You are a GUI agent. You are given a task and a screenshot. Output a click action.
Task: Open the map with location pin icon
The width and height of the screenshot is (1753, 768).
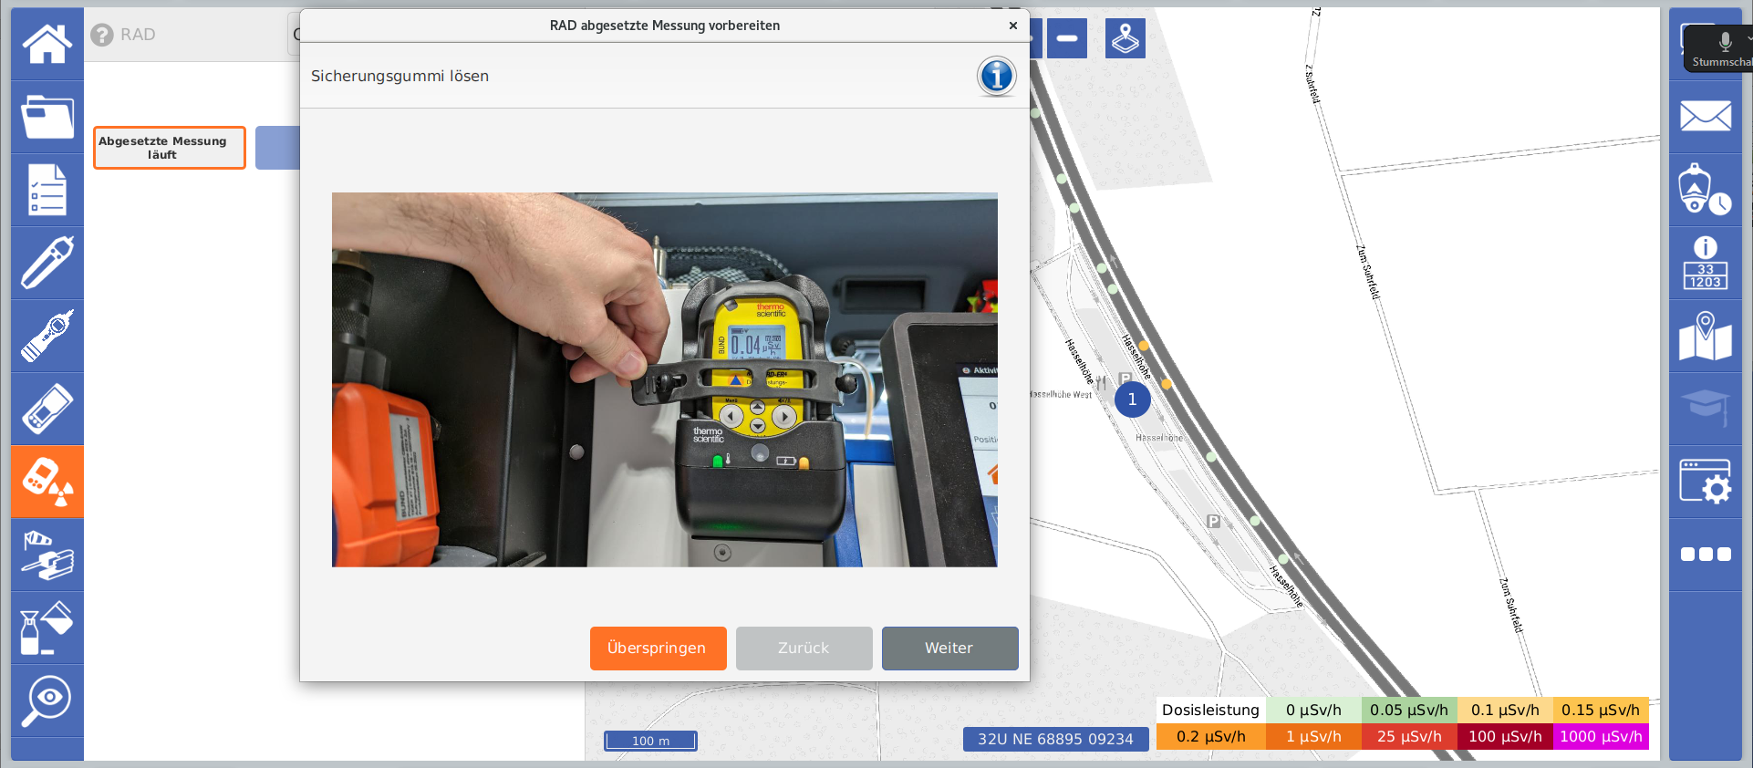(x=1706, y=336)
